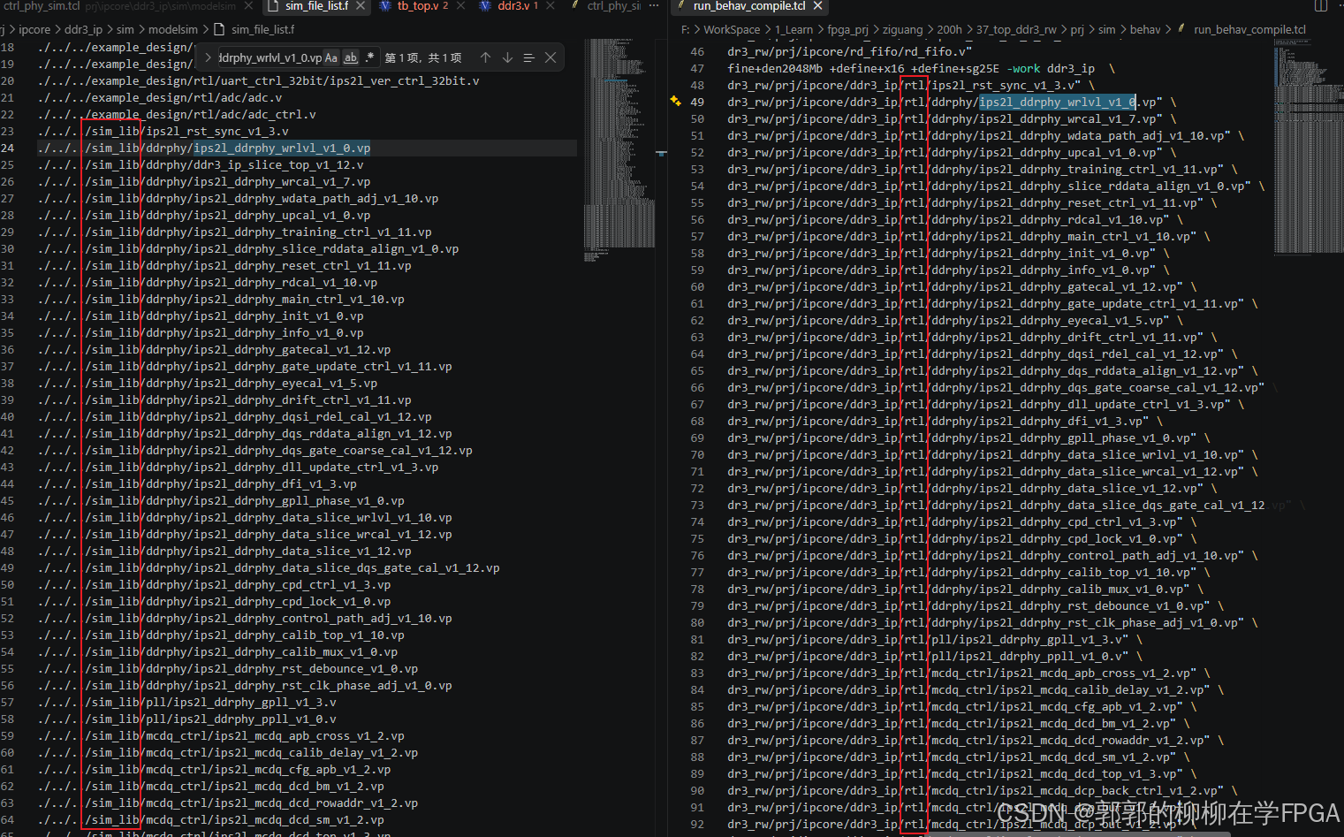Close the run_behav_compile.tcl tab

[x=818, y=6]
